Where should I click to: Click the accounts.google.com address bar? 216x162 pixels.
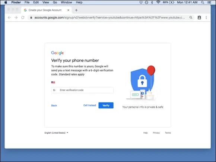coord(109,18)
